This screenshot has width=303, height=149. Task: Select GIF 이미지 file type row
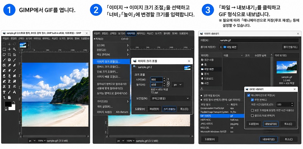pos(222,116)
